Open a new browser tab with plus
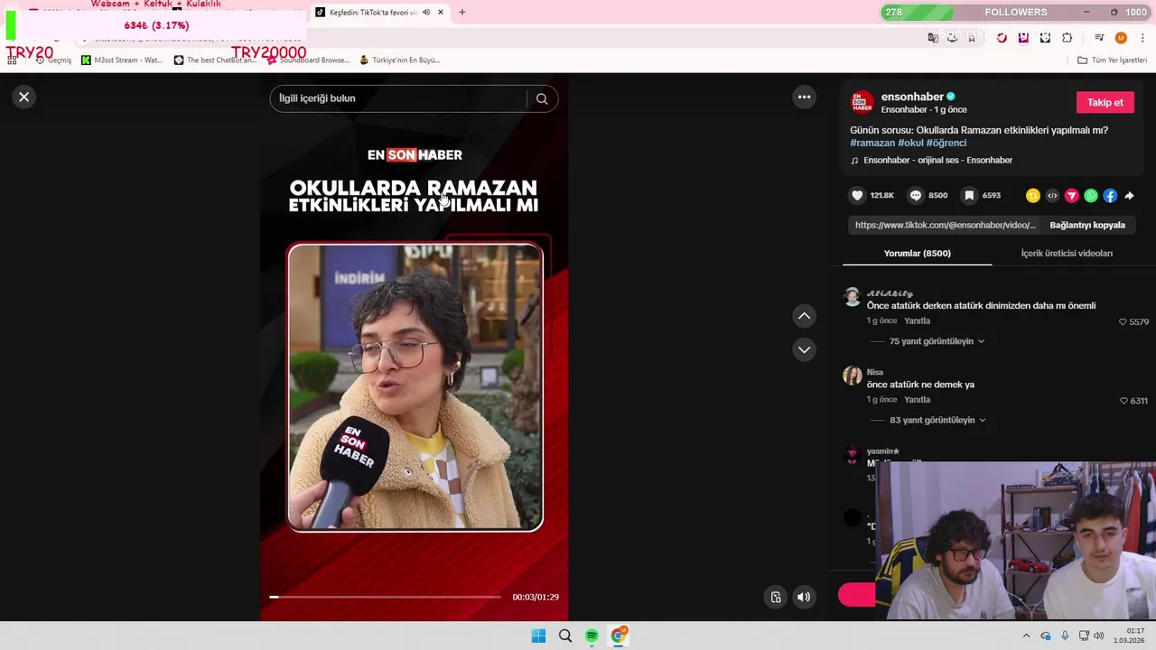Viewport: 1156px width, 650px height. coord(462,12)
